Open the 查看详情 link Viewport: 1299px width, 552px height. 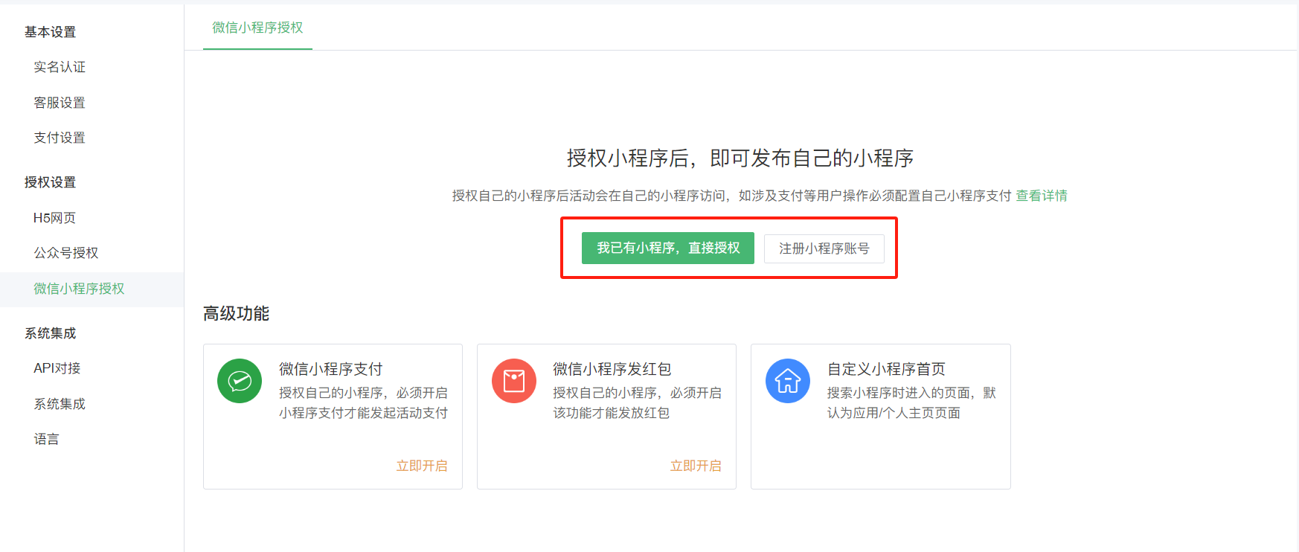(1041, 196)
